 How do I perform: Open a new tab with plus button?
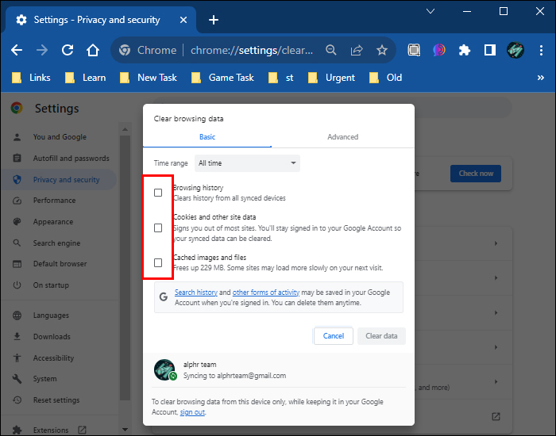[x=213, y=20]
